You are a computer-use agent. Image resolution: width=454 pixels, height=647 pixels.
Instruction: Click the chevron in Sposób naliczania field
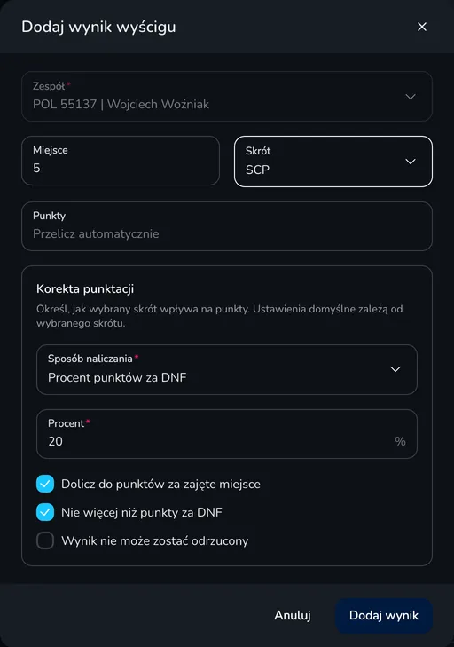pos(395,369)
